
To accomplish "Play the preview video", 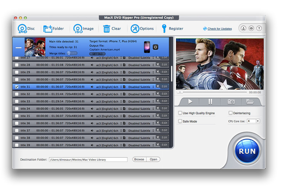I will click(x=190, y=102).
